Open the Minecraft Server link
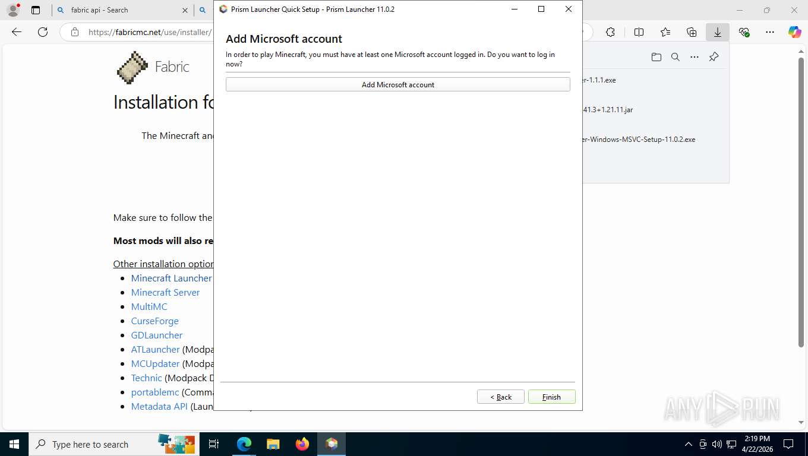This screenshot has height=456, width=808. click(165, 292)
